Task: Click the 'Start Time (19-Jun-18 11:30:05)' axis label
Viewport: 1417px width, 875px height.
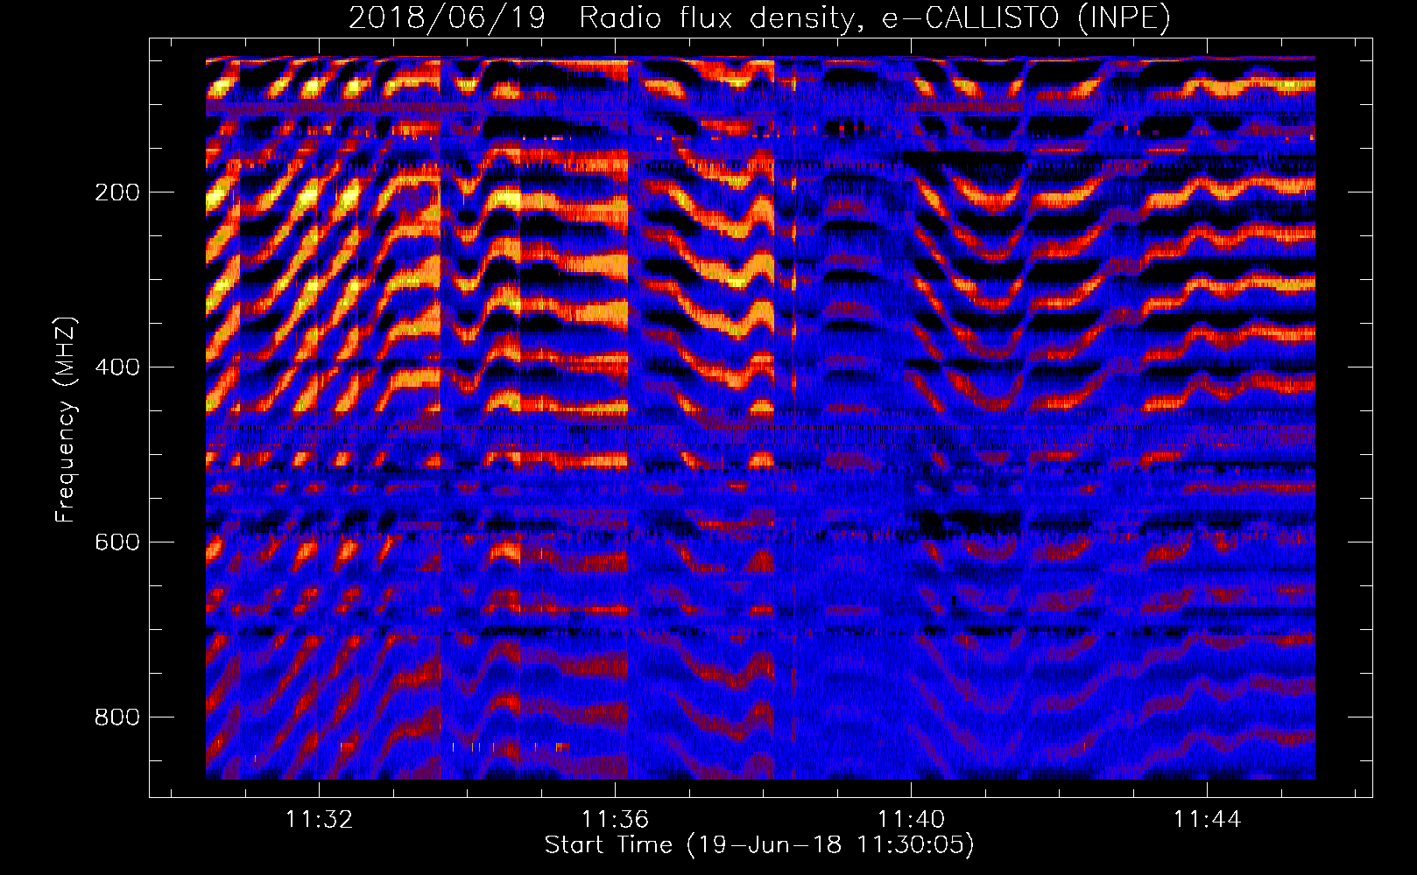Action: point(759,845)
